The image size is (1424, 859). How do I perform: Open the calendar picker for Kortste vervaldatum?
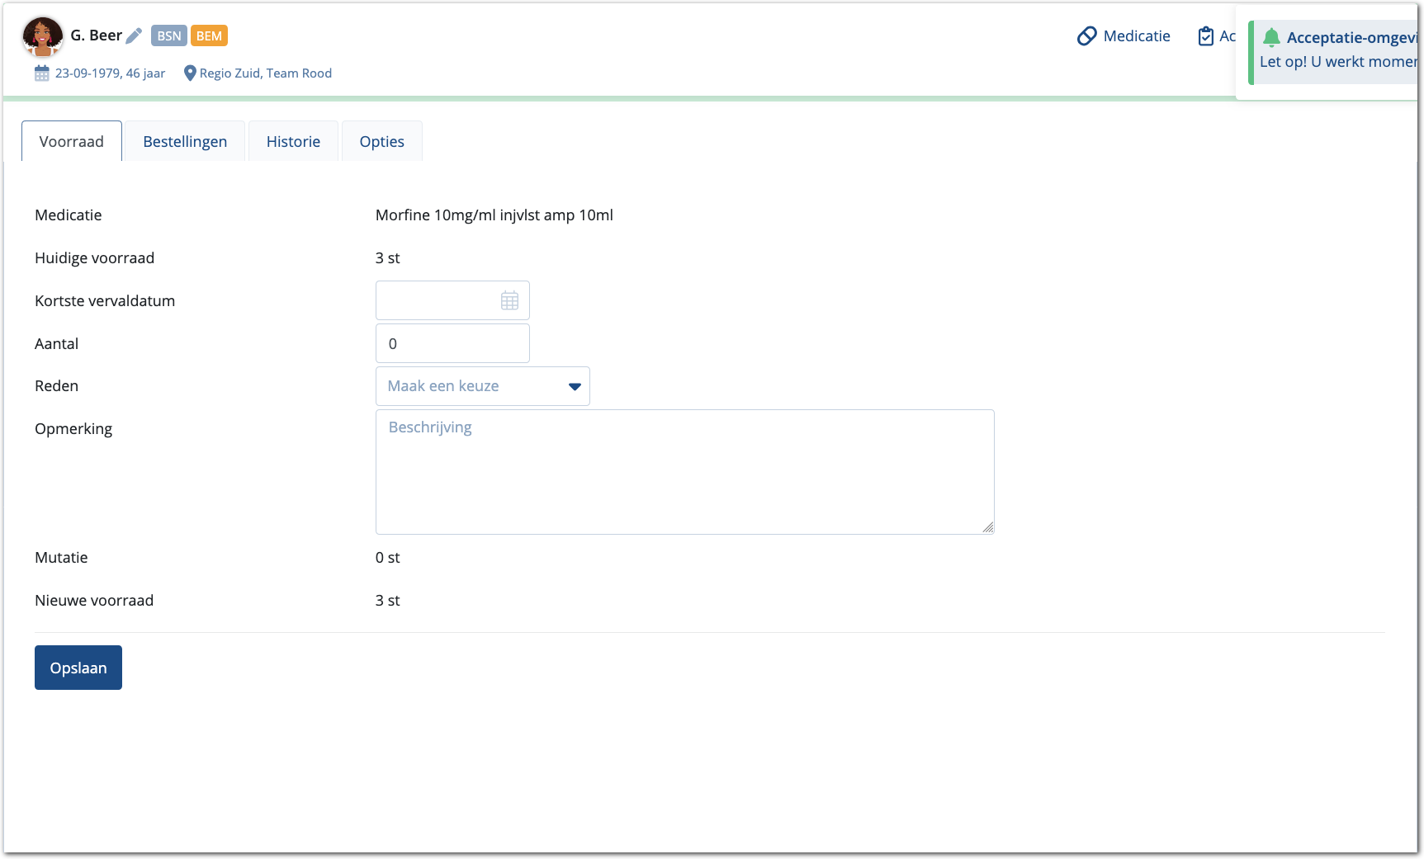point(509,301)
